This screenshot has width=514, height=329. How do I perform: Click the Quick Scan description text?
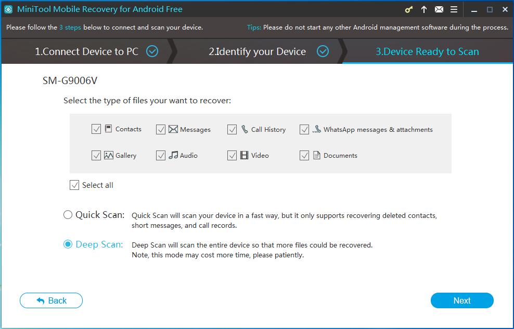284,221
